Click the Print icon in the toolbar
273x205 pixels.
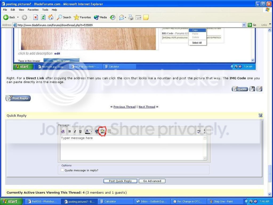click(x=131, y=17)
